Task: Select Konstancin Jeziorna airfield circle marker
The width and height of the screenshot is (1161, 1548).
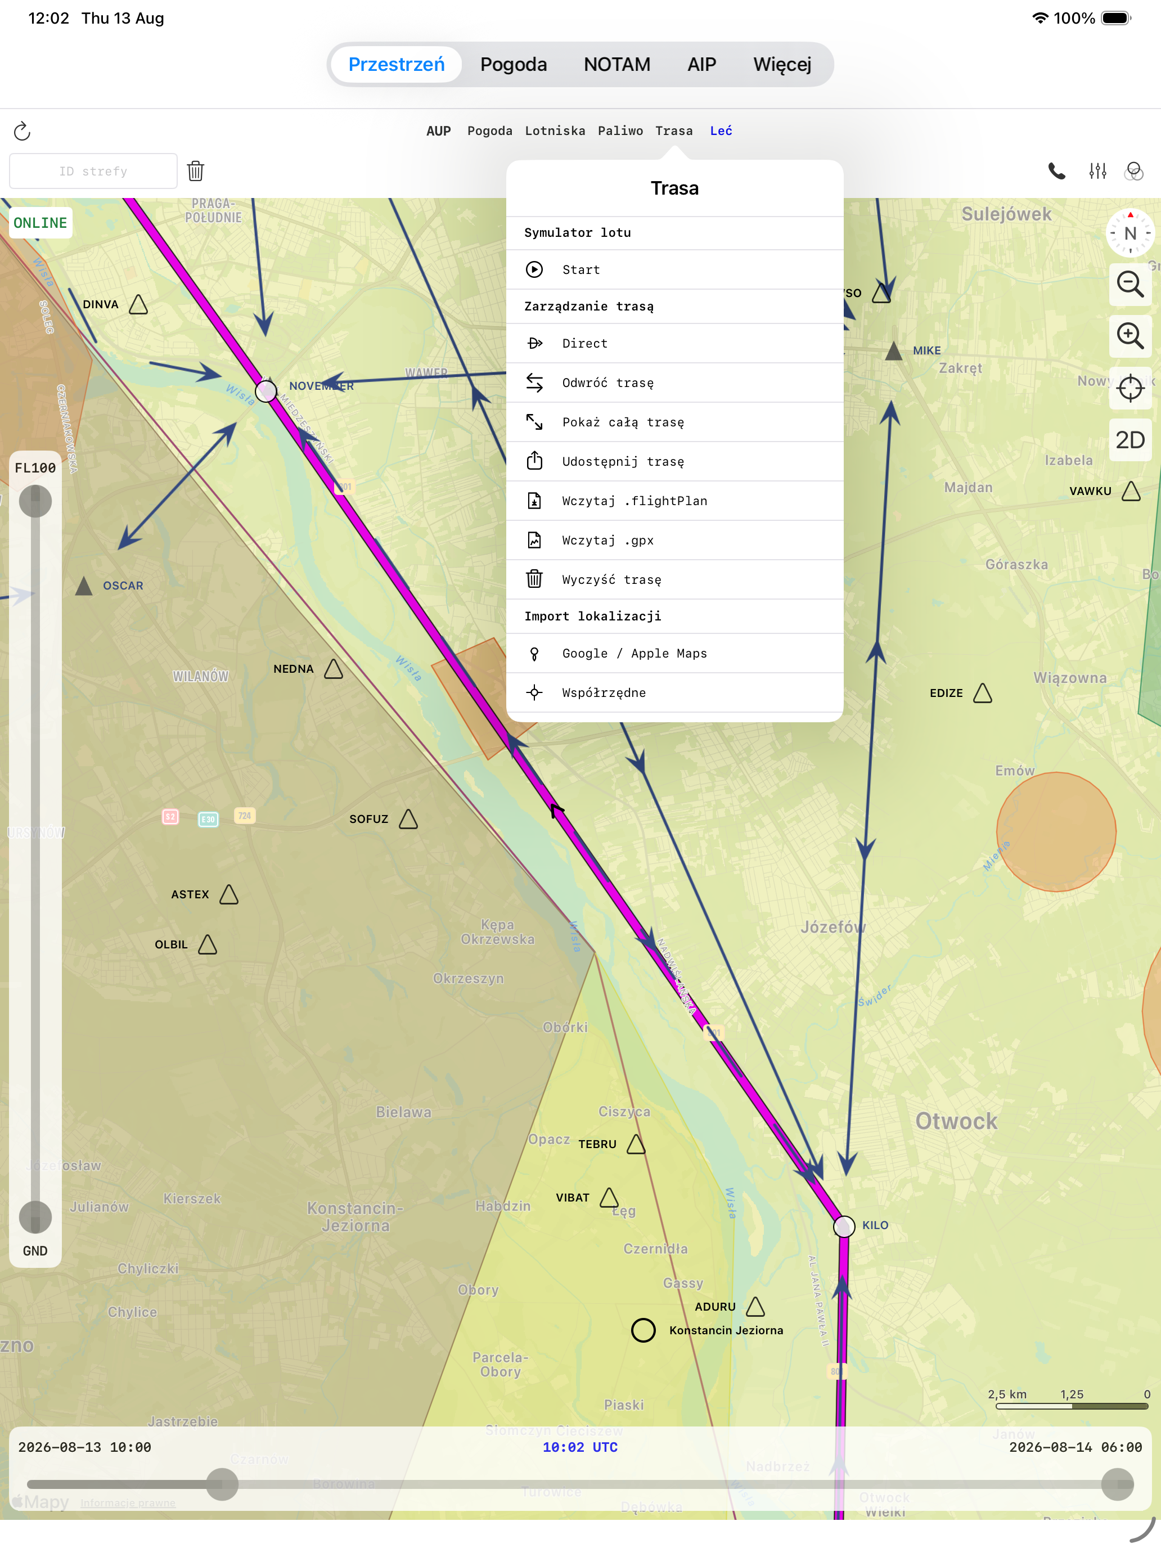Action: pos(643,1330)
